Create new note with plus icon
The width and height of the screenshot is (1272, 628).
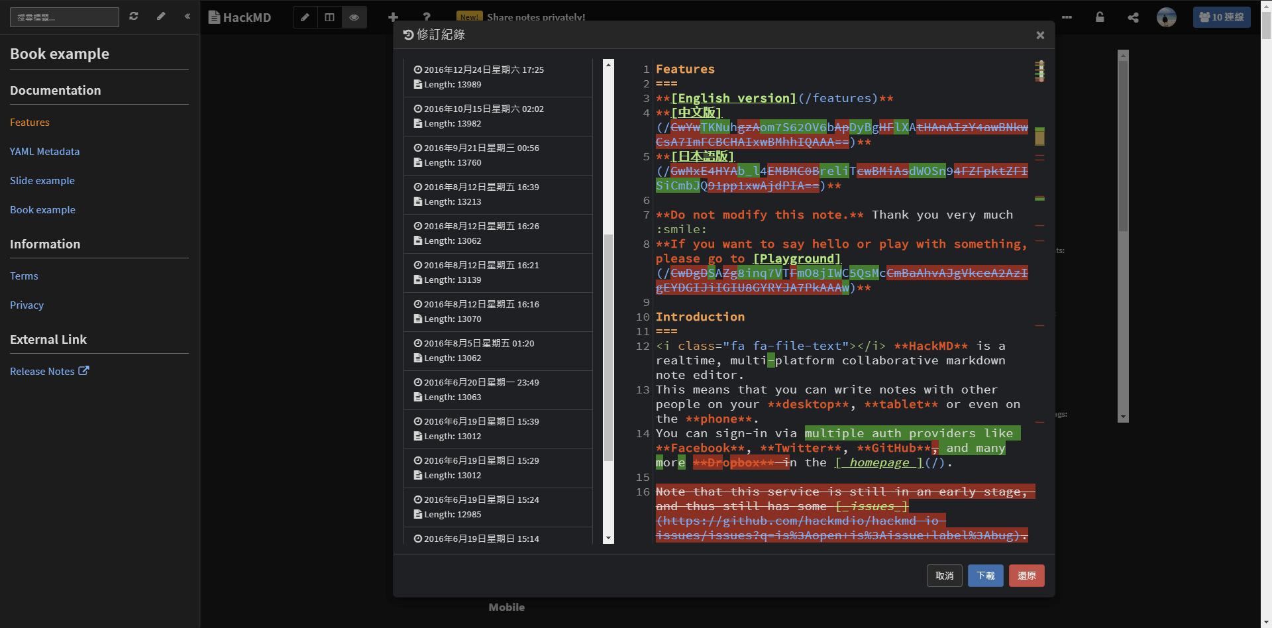point(393,17)
